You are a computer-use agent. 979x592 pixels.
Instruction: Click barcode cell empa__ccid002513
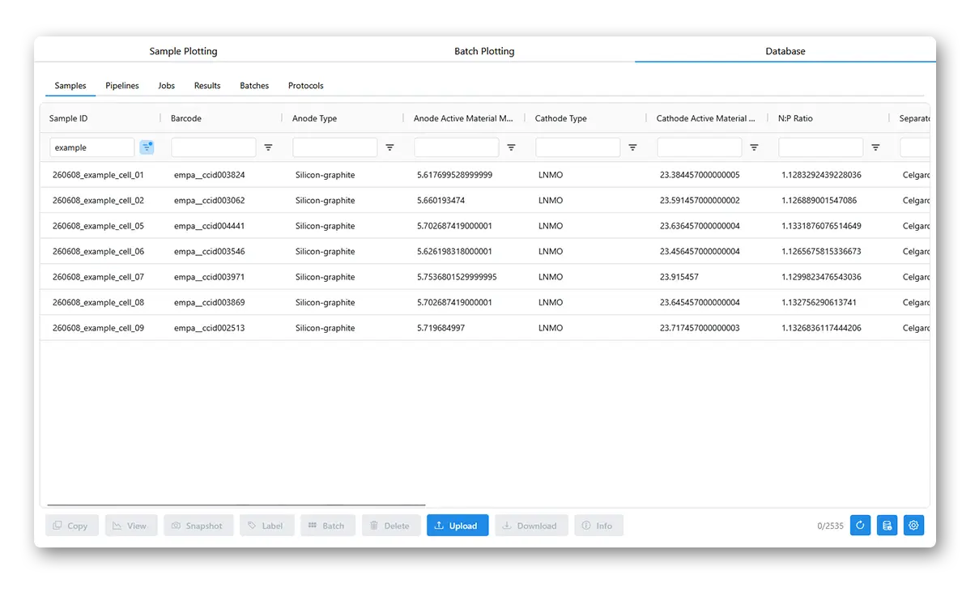tap(210, 328)
